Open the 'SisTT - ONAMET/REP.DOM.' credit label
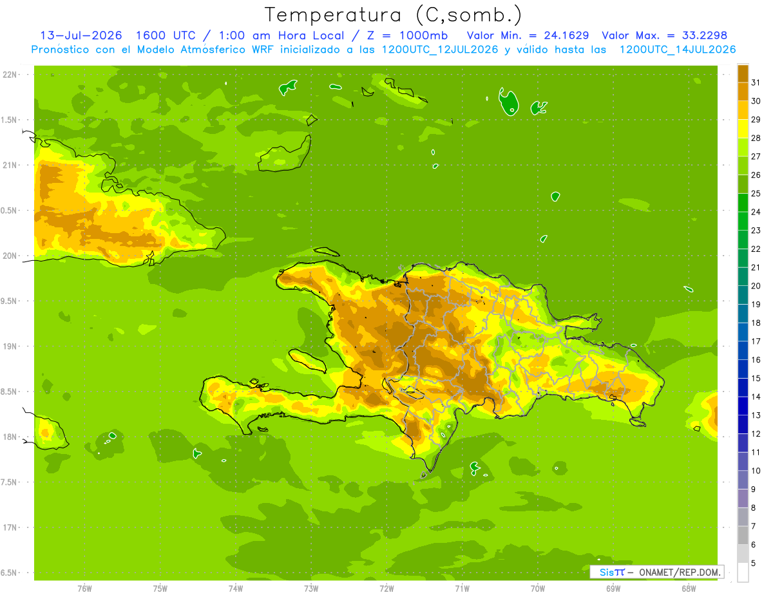 (657, 572)
